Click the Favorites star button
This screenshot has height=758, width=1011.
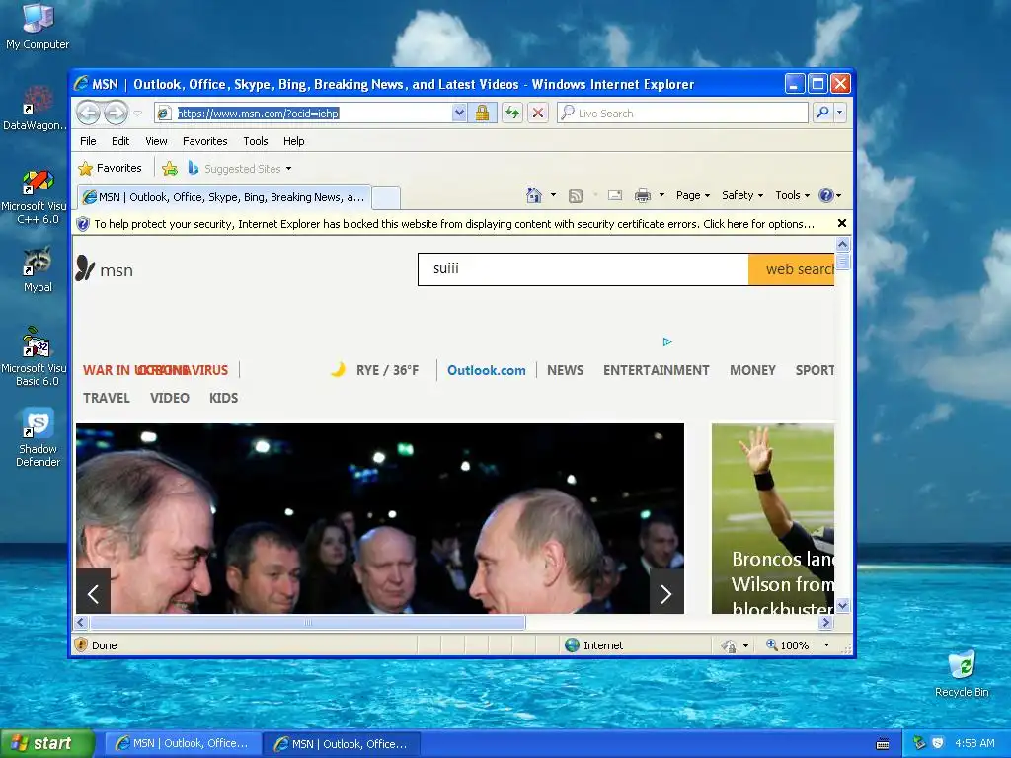[x=110, y=168]
